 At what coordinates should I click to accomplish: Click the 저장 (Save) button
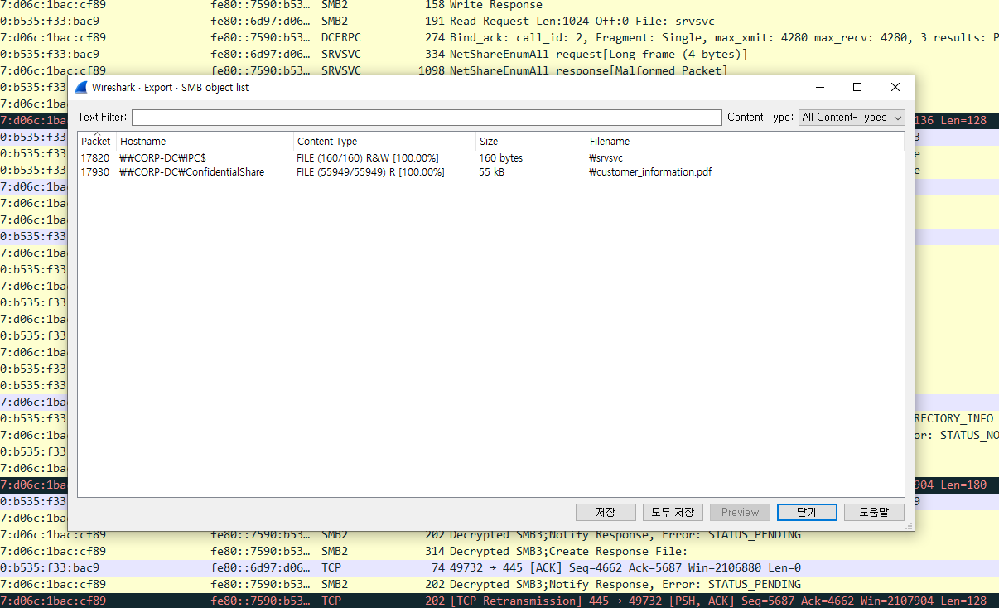606,512
